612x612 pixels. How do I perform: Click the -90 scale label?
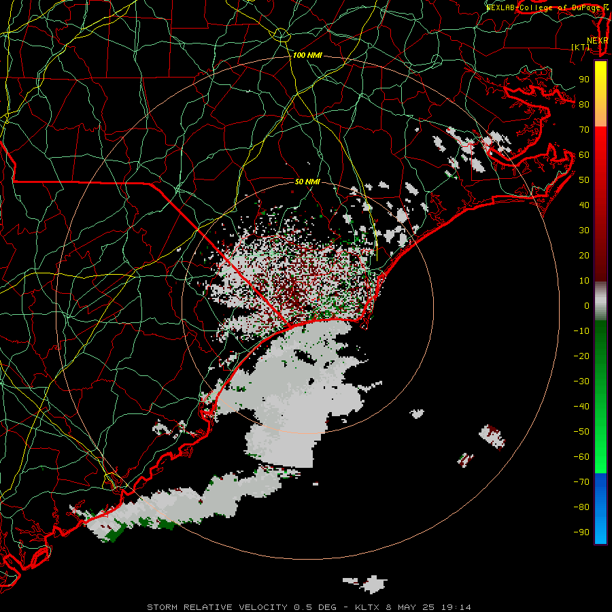coord(581,532)
